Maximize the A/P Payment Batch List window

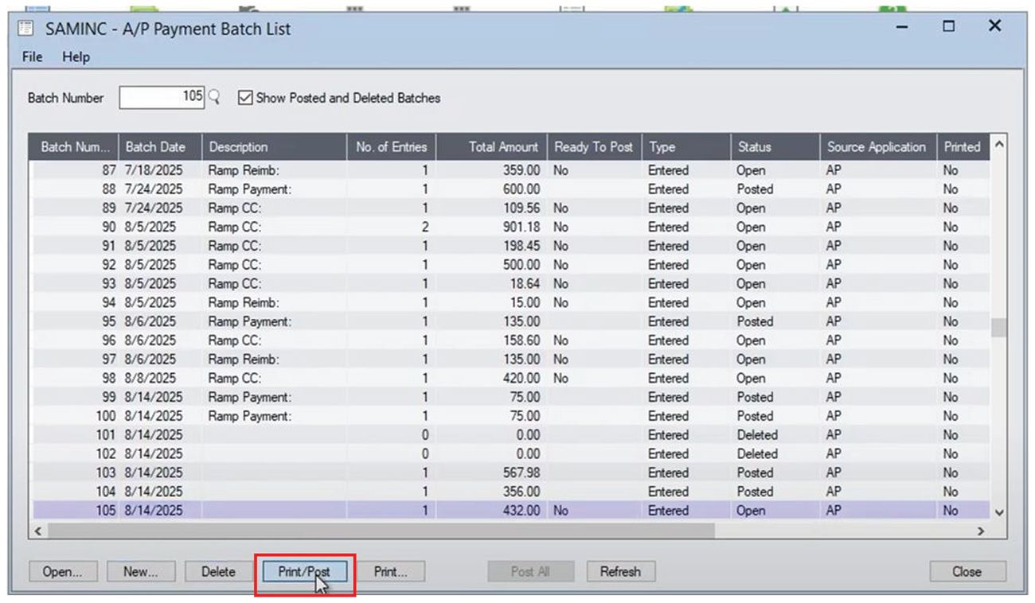(948, 26)
